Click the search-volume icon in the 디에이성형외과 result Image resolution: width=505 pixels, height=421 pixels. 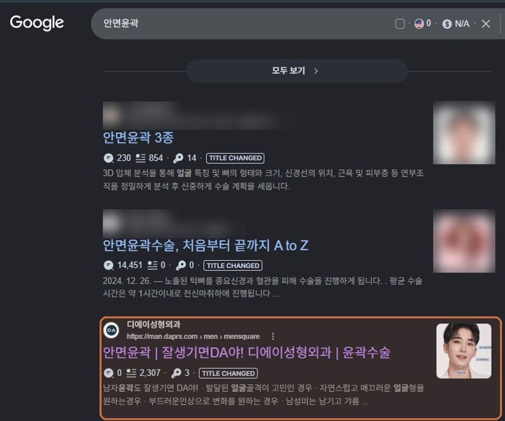point(108,373)
